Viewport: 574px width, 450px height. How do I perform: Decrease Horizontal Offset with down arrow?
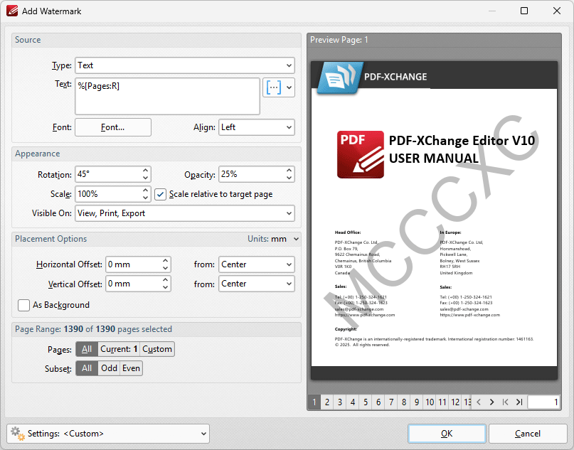(x=165, y=268)
